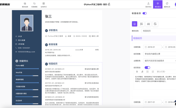Screen dimensions: 176x108
Task: Open the document settings tab icon
Action: [155, 24]
